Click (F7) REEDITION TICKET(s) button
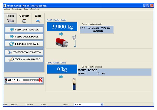The width and height of the screenshot is (157, 110). coord(24,52)
